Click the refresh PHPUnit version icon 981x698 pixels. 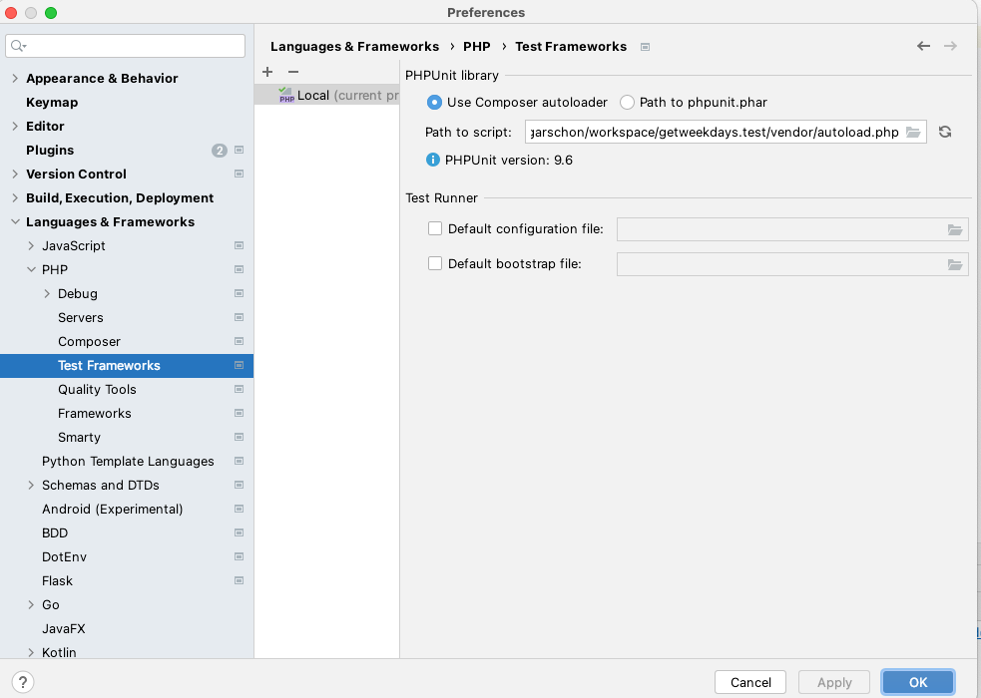945,132
